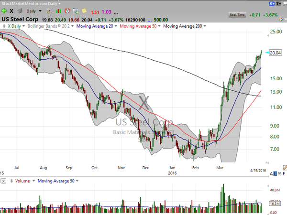The width and height of the screenshot is (287, 215).
Task: Click the magenta 1.03 value in toolbar
Action: 106,12
